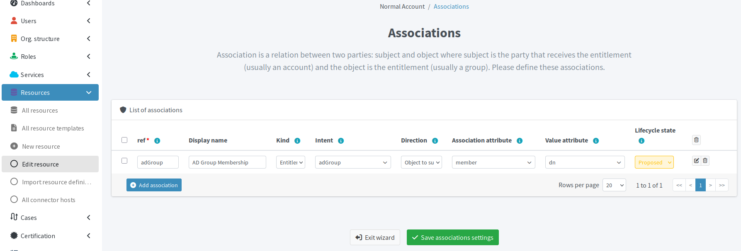741x251 pixels.
Task: Show info for the Direction column
Action: point(435,141)
